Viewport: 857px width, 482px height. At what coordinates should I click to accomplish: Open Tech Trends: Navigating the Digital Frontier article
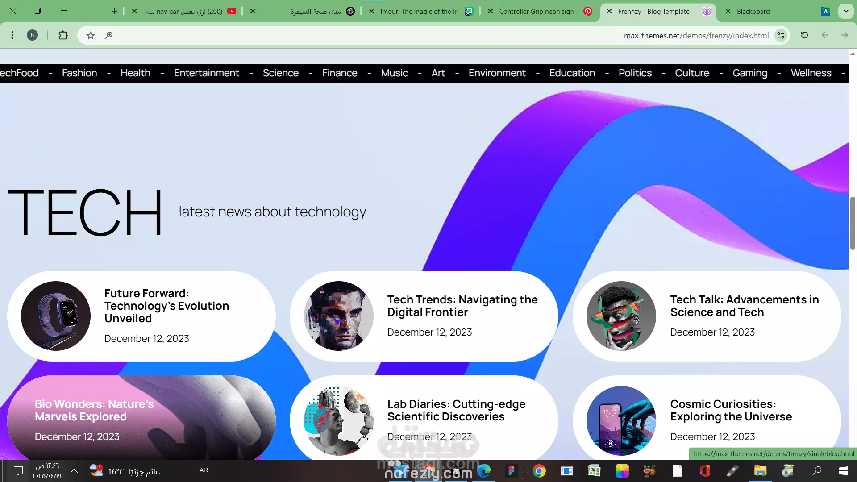[462, 306]
